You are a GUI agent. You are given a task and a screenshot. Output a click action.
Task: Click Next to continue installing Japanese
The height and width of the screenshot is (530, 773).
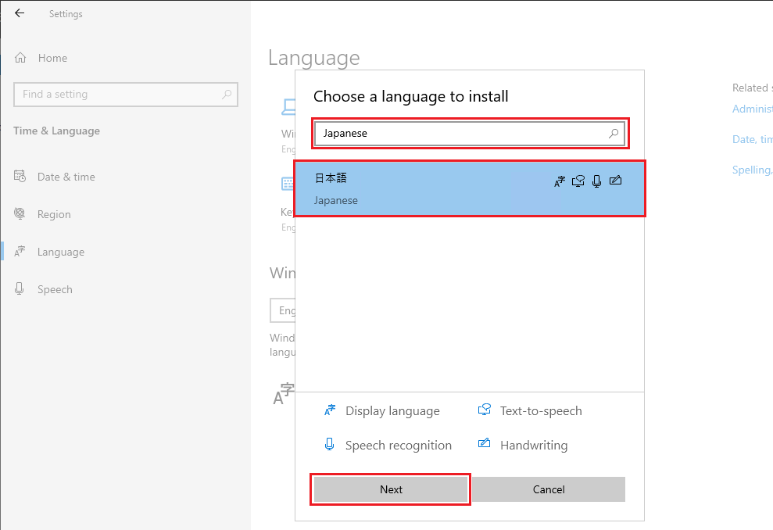pos(391,489)
